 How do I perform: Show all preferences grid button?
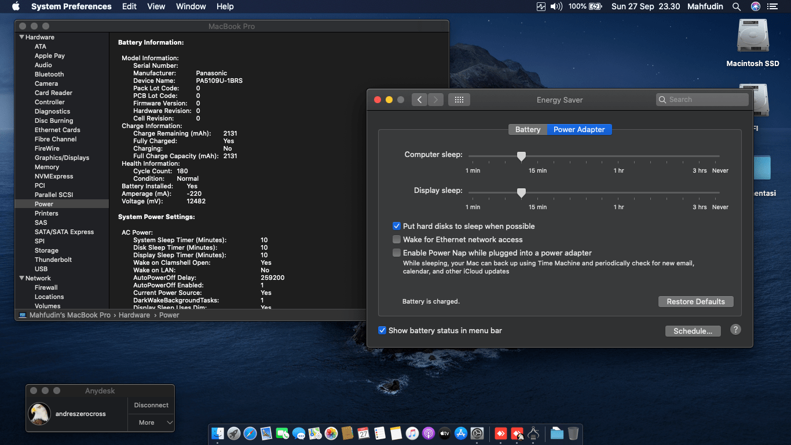point(459,100)
